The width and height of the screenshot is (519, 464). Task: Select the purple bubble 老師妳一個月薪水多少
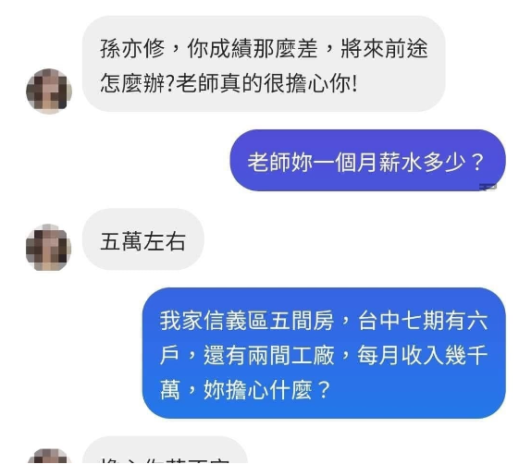[368, 161]
